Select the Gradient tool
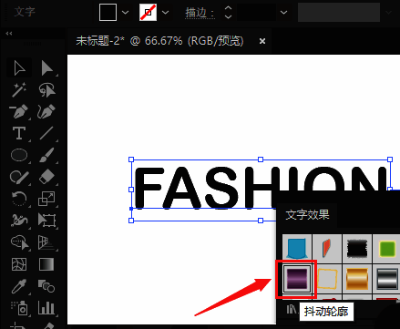The width and height of the screenshot is (400, 329). tap(46, 264)
